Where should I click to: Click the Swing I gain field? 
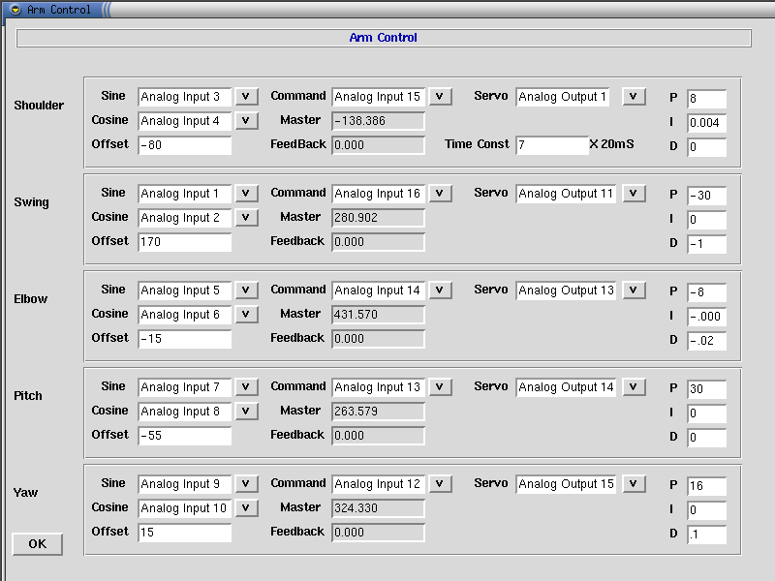coord(707,220)
